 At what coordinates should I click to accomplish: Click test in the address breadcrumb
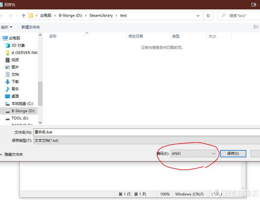pyautogui.click(x=123, y=15)
